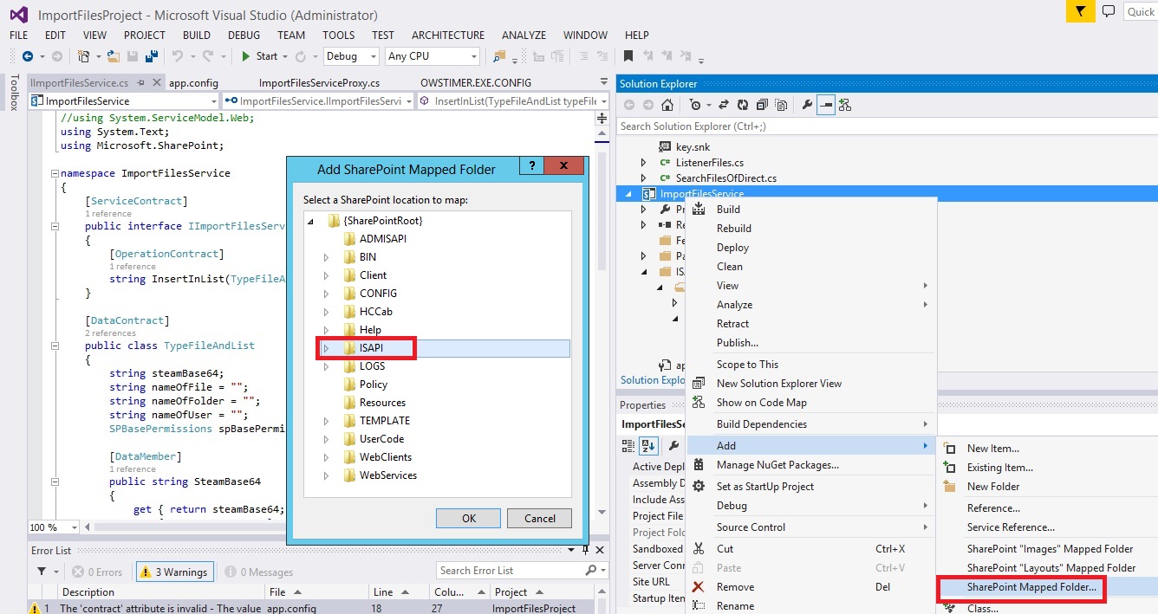1158x614 pixels.
Task: Toggle the Preview Selected Items button
Action: (826, 105)
